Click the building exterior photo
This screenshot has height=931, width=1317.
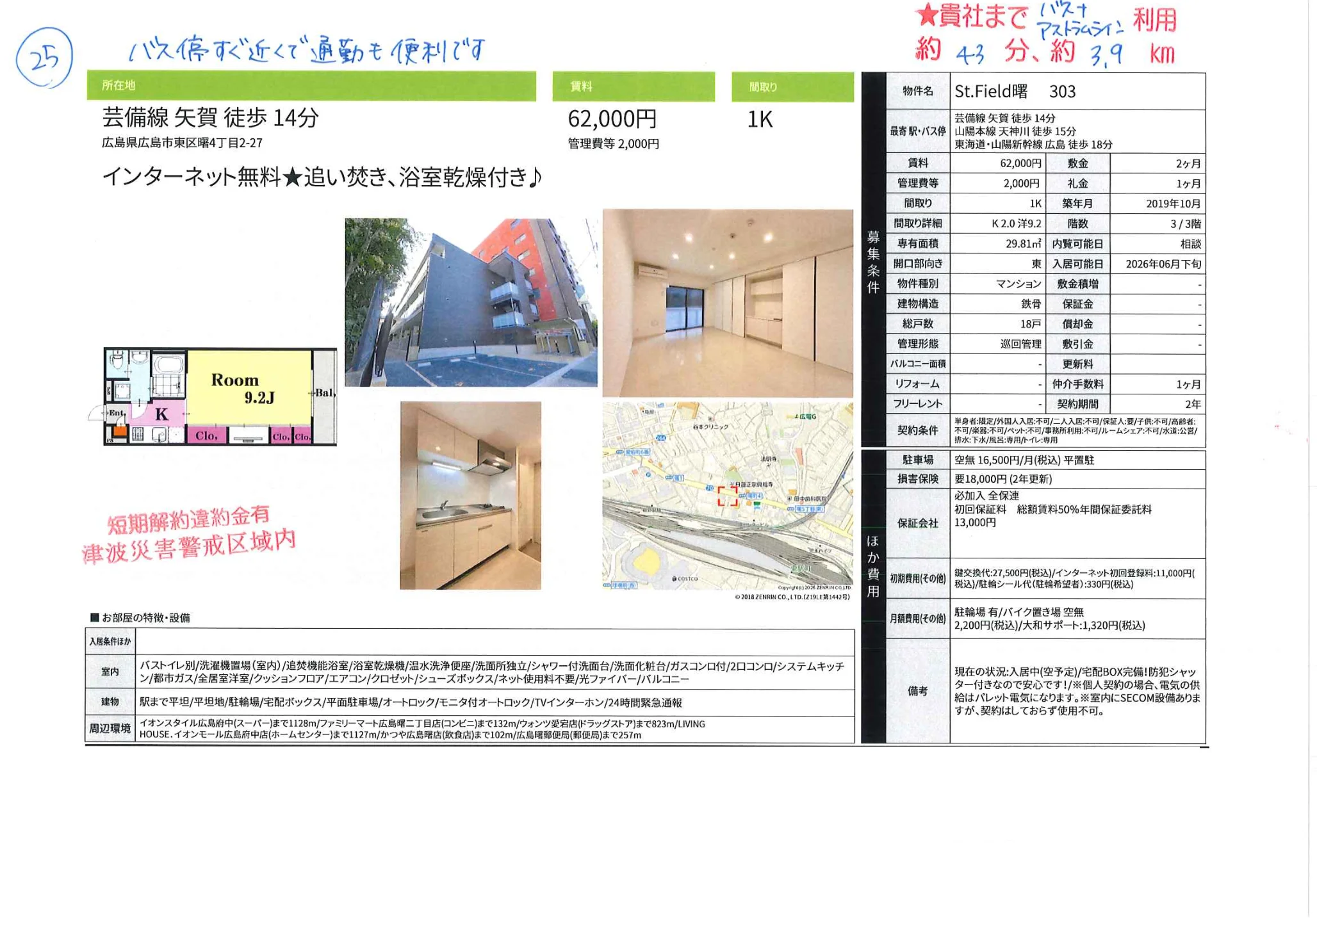[471, 302]
